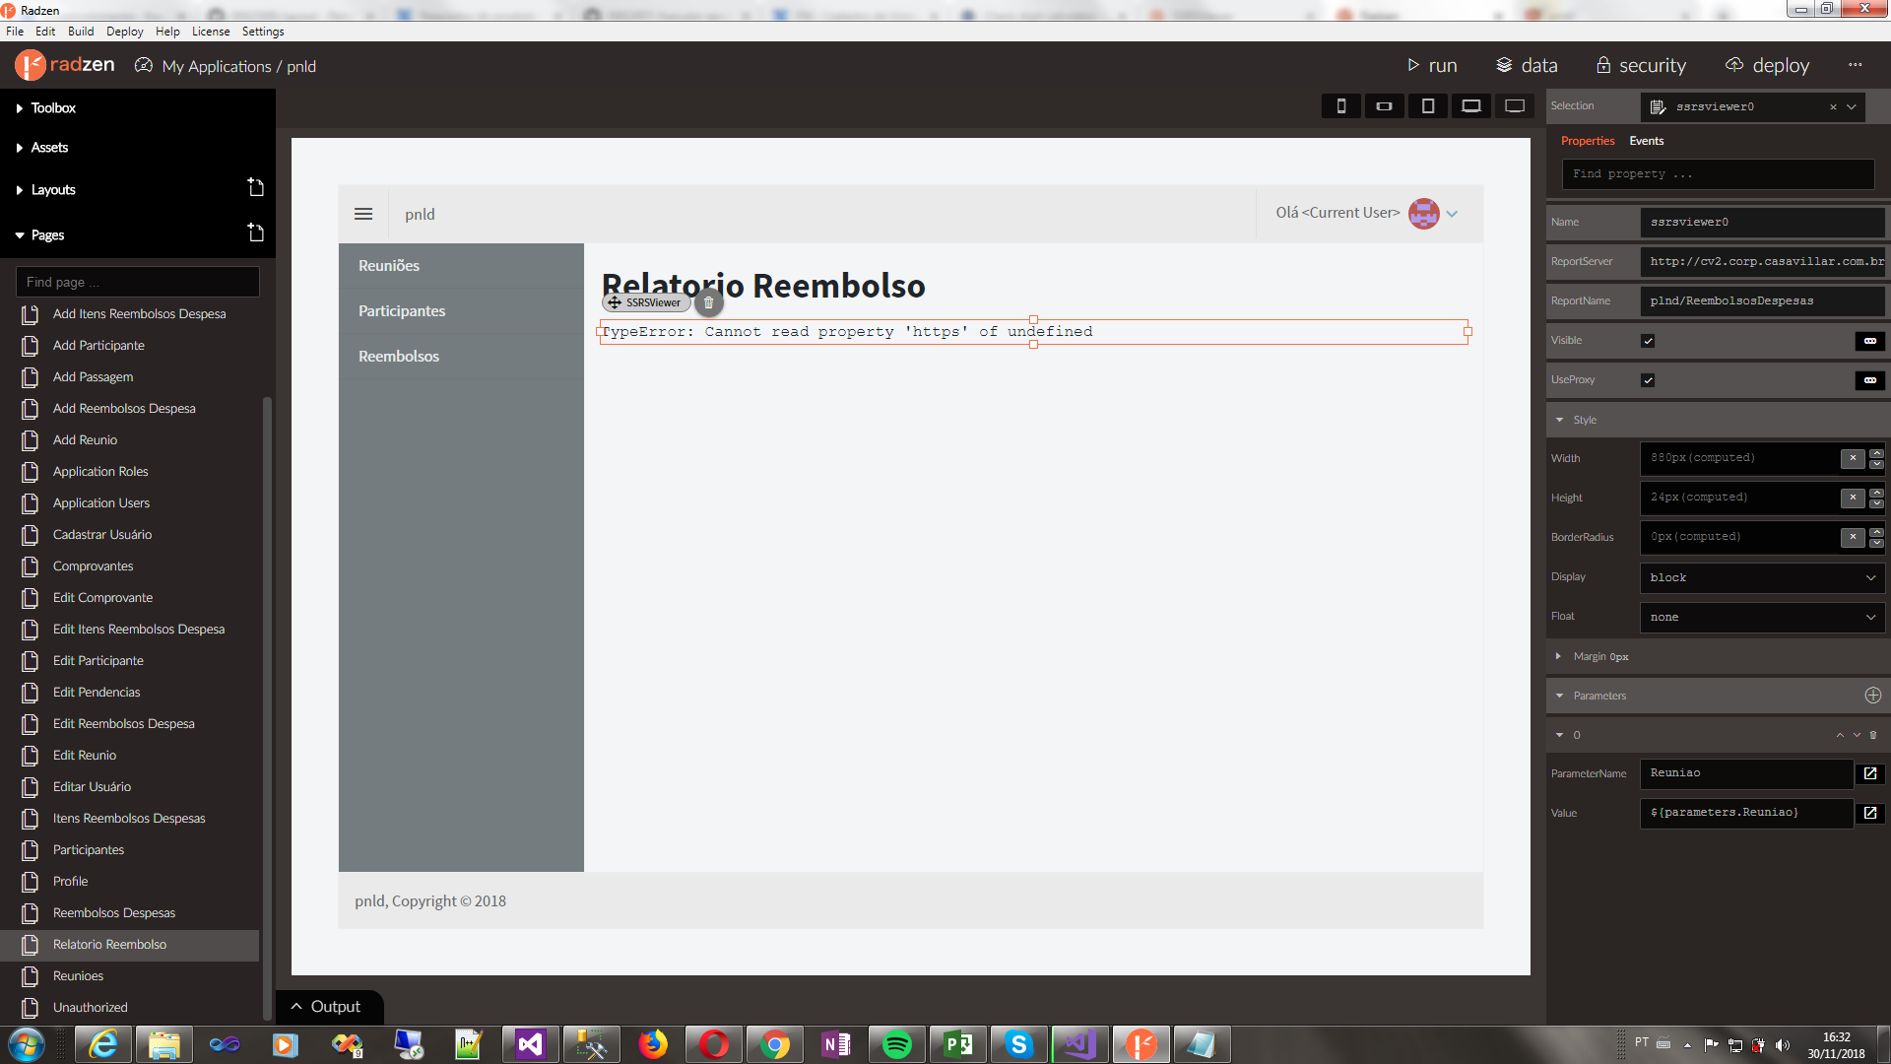Viewport: 1891px width, 1064px height.
Task: Click the Find property search field
Action: coord(1718,174)
